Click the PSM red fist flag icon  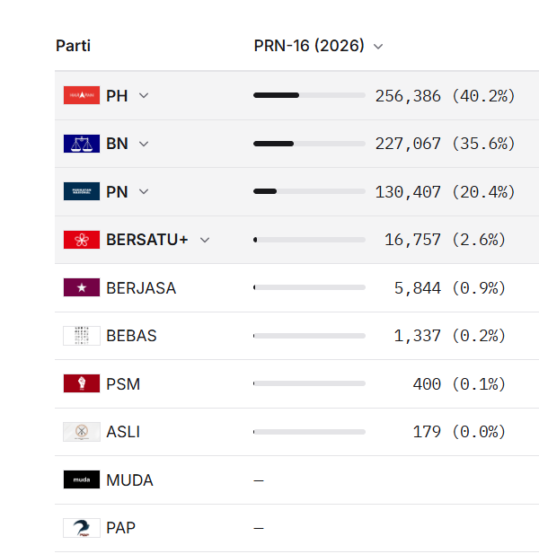coord(82,383)
